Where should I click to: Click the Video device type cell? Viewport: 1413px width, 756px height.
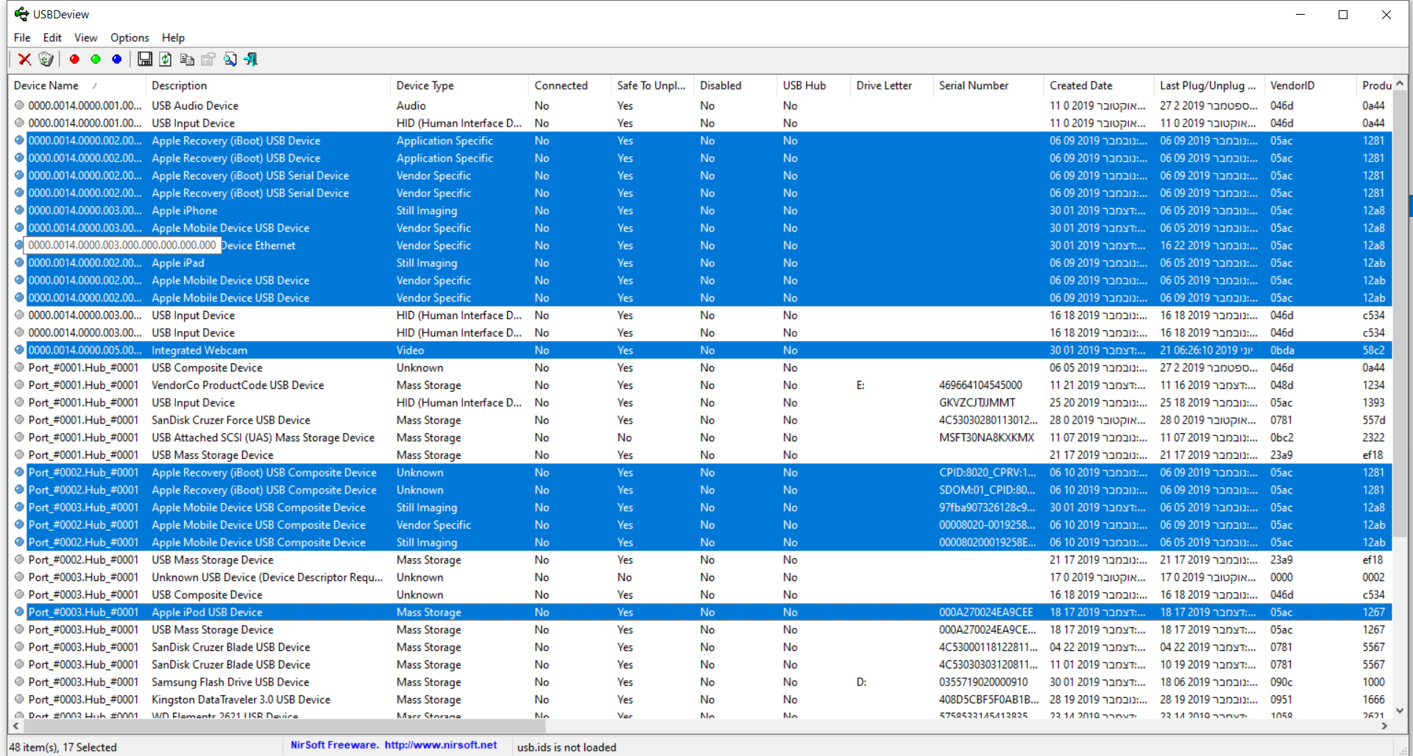[410, 351]
